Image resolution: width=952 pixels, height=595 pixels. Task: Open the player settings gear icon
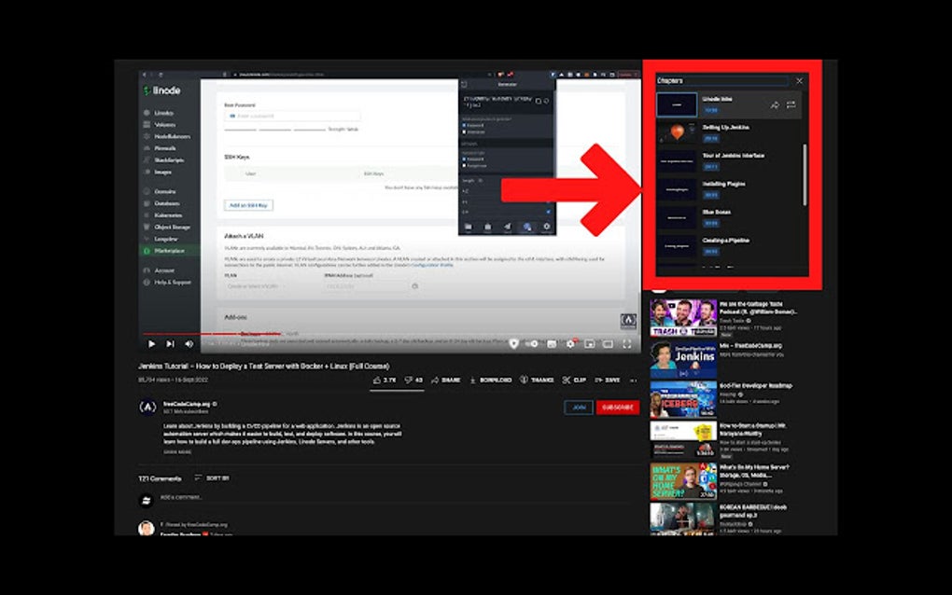tap(571, 343)
